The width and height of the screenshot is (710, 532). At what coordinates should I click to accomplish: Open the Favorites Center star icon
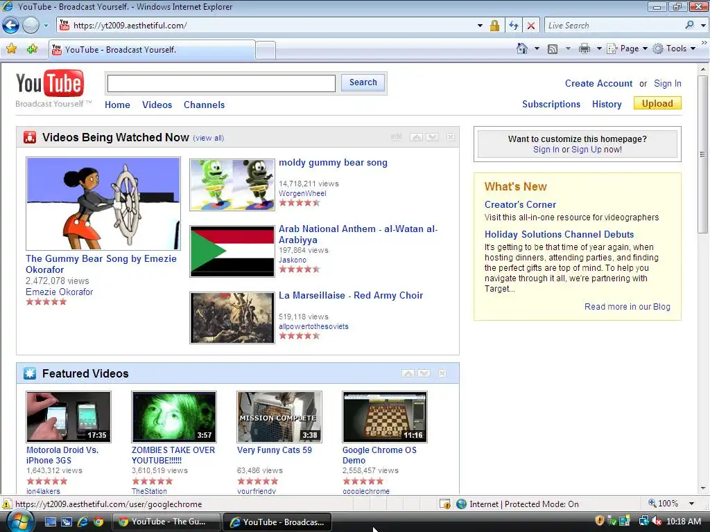pos(11,48)
